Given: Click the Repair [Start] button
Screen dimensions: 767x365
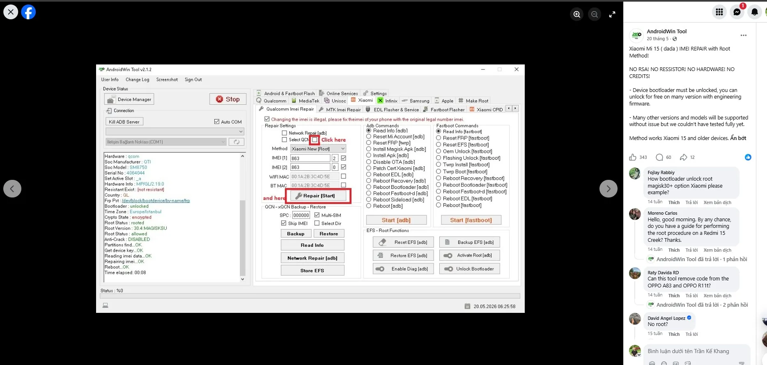Looking at the screenshot, I should [318, 196].
